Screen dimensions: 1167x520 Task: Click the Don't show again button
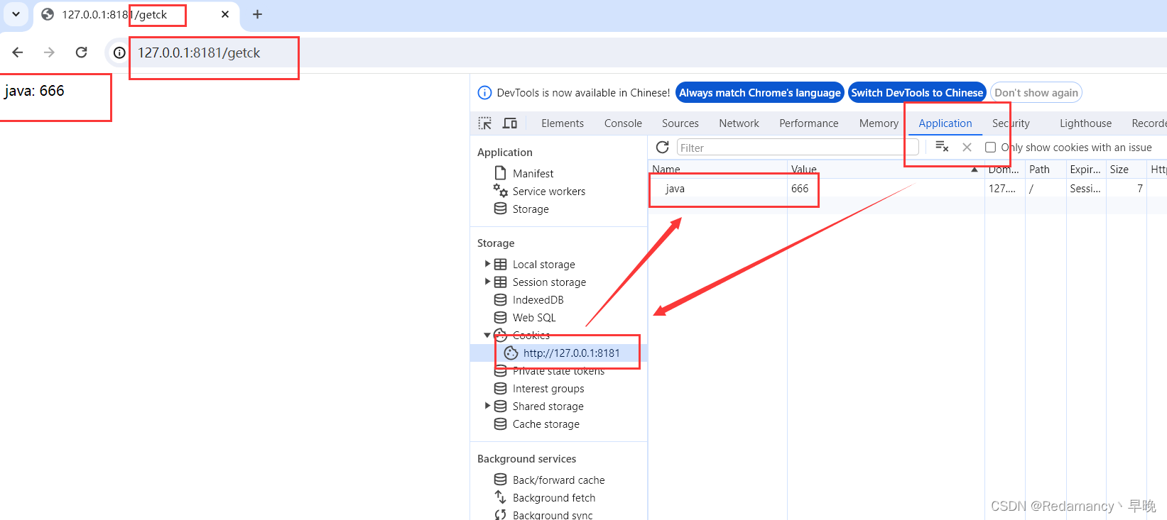1036,93
